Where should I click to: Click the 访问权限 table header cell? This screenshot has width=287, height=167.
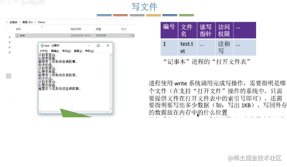coord(224,30)
